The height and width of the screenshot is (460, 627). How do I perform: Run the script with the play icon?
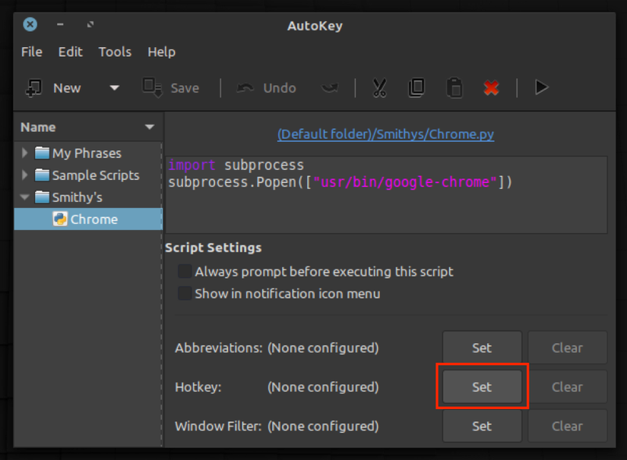pos(540,87)
